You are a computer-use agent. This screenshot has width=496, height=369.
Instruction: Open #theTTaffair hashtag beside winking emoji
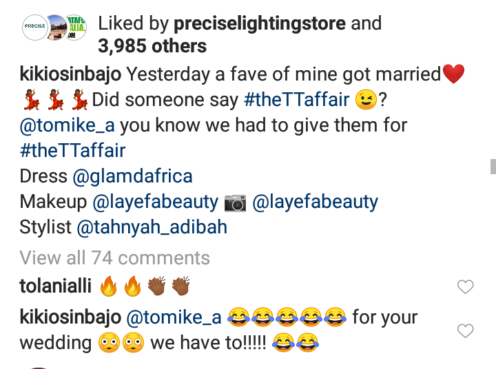click(297, 100)
